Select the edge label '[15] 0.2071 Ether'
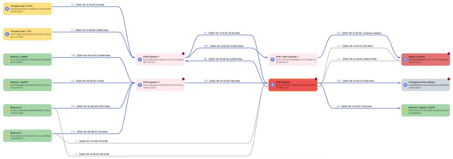The height and width of the screenshot is (159, 453). click(90, 106)
